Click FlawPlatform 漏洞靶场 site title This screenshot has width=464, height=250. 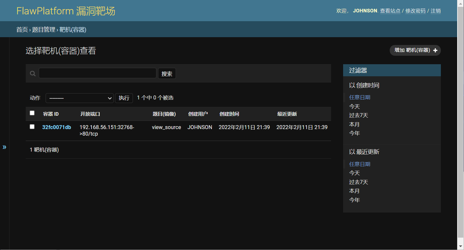coord(66,11)
